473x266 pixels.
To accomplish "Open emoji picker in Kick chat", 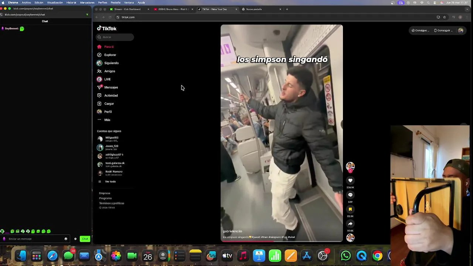I will pyautogui.click(x=66, y=239).
